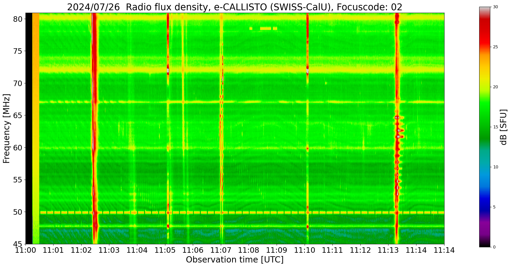Viewport: 511px width, 267px height.
Task: Click the 60 MHz frequency tick label
Action: coord(18,148)
